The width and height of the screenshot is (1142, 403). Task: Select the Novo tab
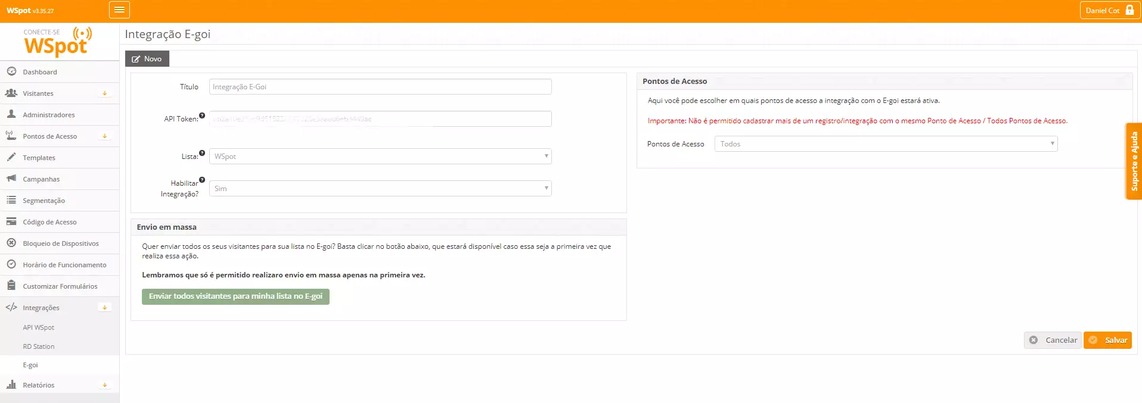coord(147,59)
